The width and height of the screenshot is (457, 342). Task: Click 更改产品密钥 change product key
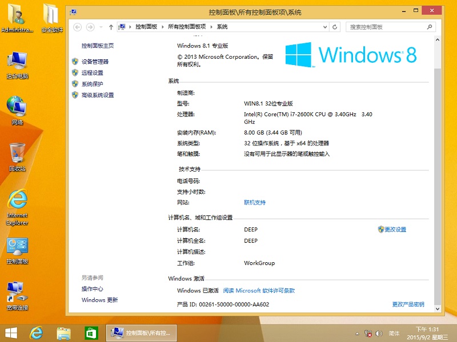(408, 304)
